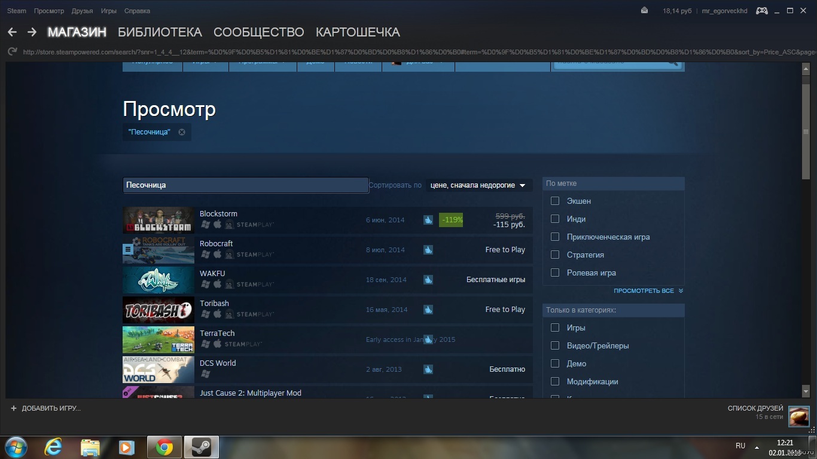Click the plus icon to add game

click(x=14, y=408)
